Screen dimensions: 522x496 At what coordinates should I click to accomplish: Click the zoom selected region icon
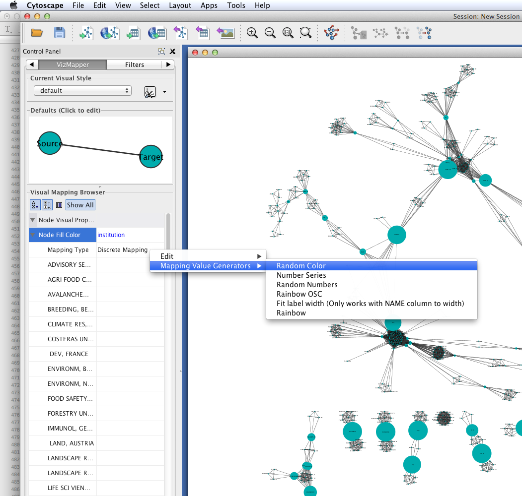coord(305,33)
